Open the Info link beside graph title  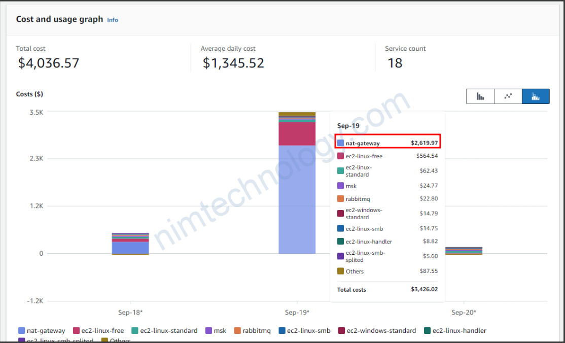click(113, 20)
